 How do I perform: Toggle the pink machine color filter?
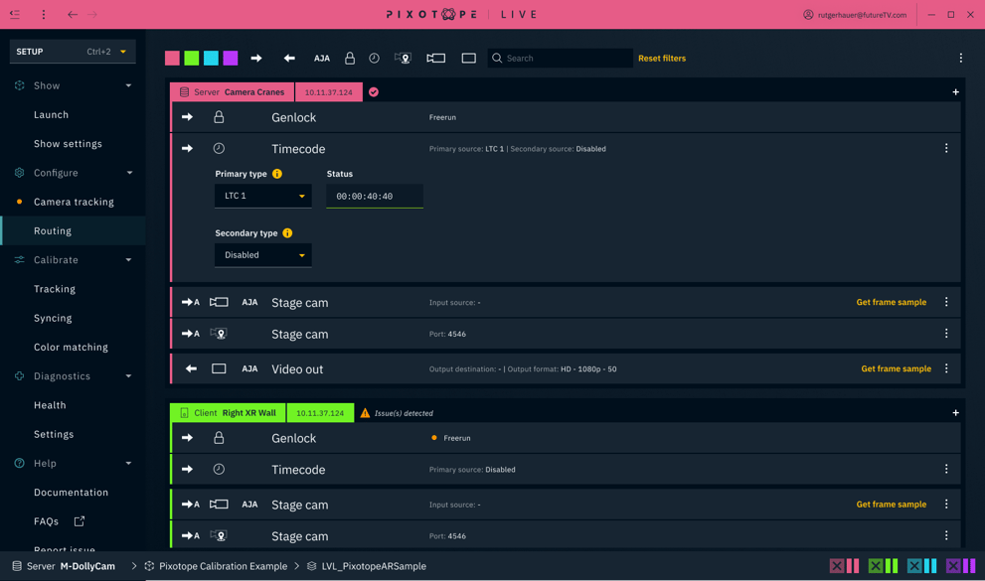pyautogui.click(x=172, y=59)
